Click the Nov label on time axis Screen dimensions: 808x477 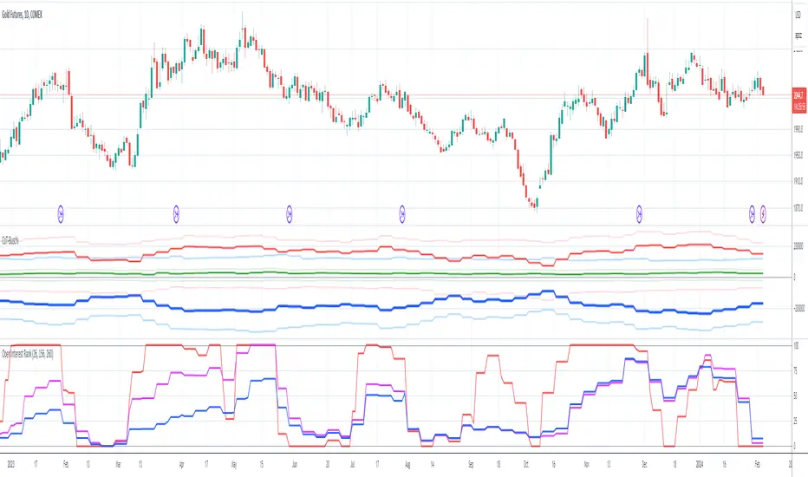[x=586, y=464]
